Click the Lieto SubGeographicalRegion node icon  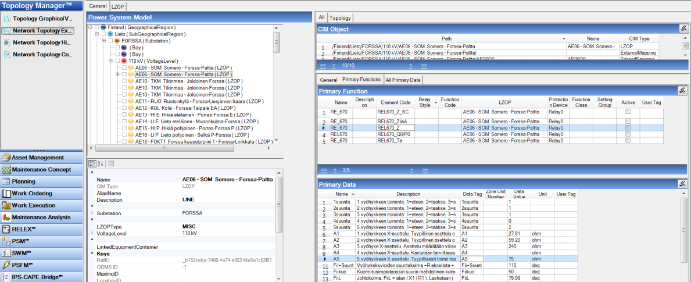[x=110, y=34]
